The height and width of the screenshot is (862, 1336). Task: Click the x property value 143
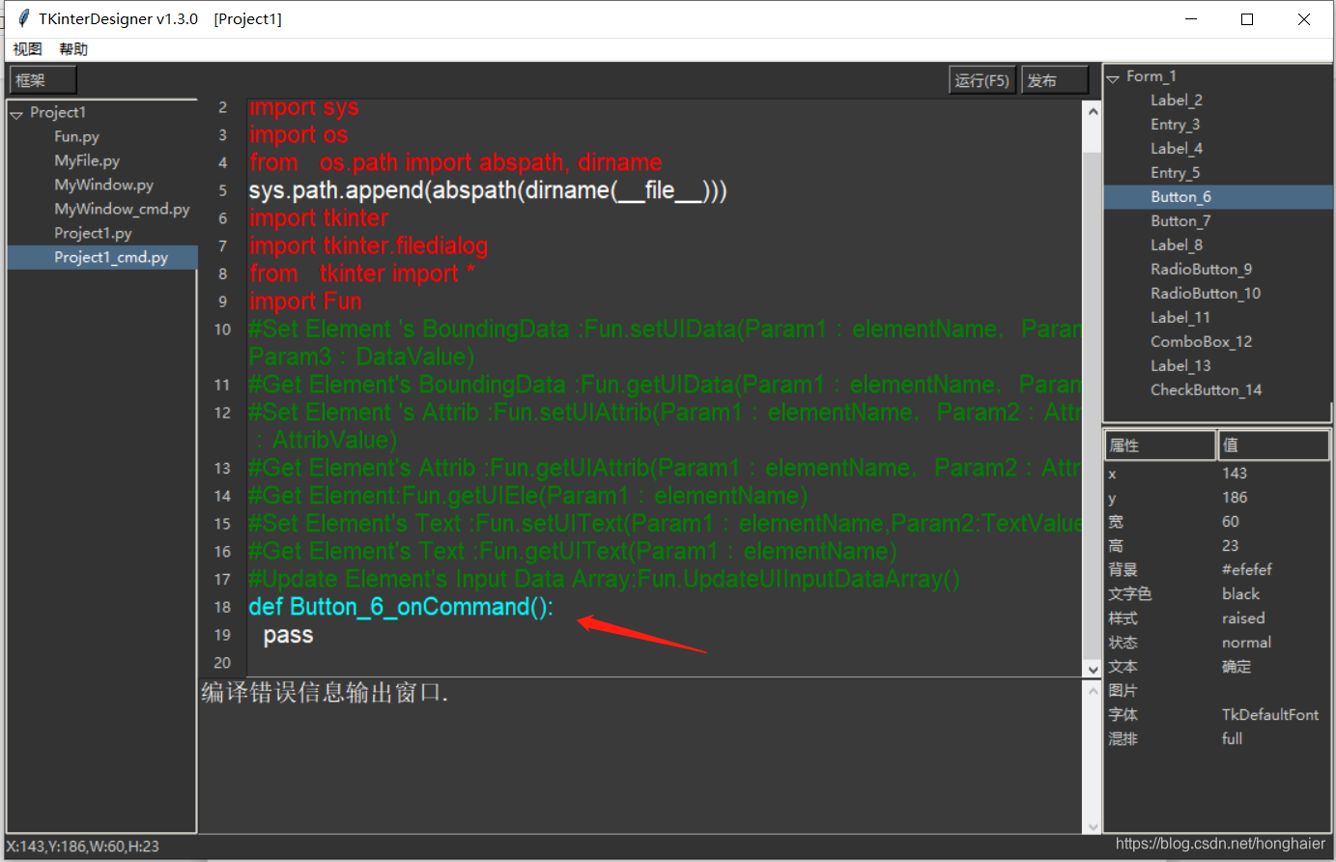(1235, 474)
